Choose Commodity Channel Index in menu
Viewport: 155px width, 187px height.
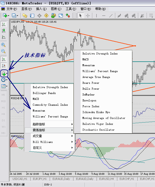[49, 105]
